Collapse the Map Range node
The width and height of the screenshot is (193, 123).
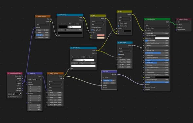119,42
